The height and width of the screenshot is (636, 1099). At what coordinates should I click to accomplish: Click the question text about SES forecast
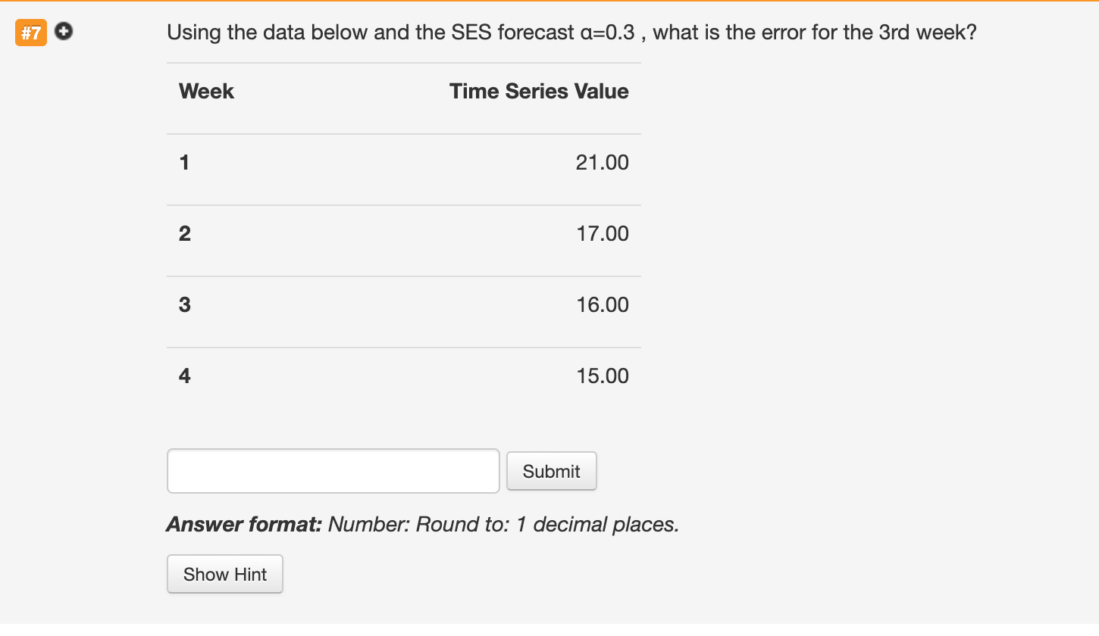tap(571, 32)
